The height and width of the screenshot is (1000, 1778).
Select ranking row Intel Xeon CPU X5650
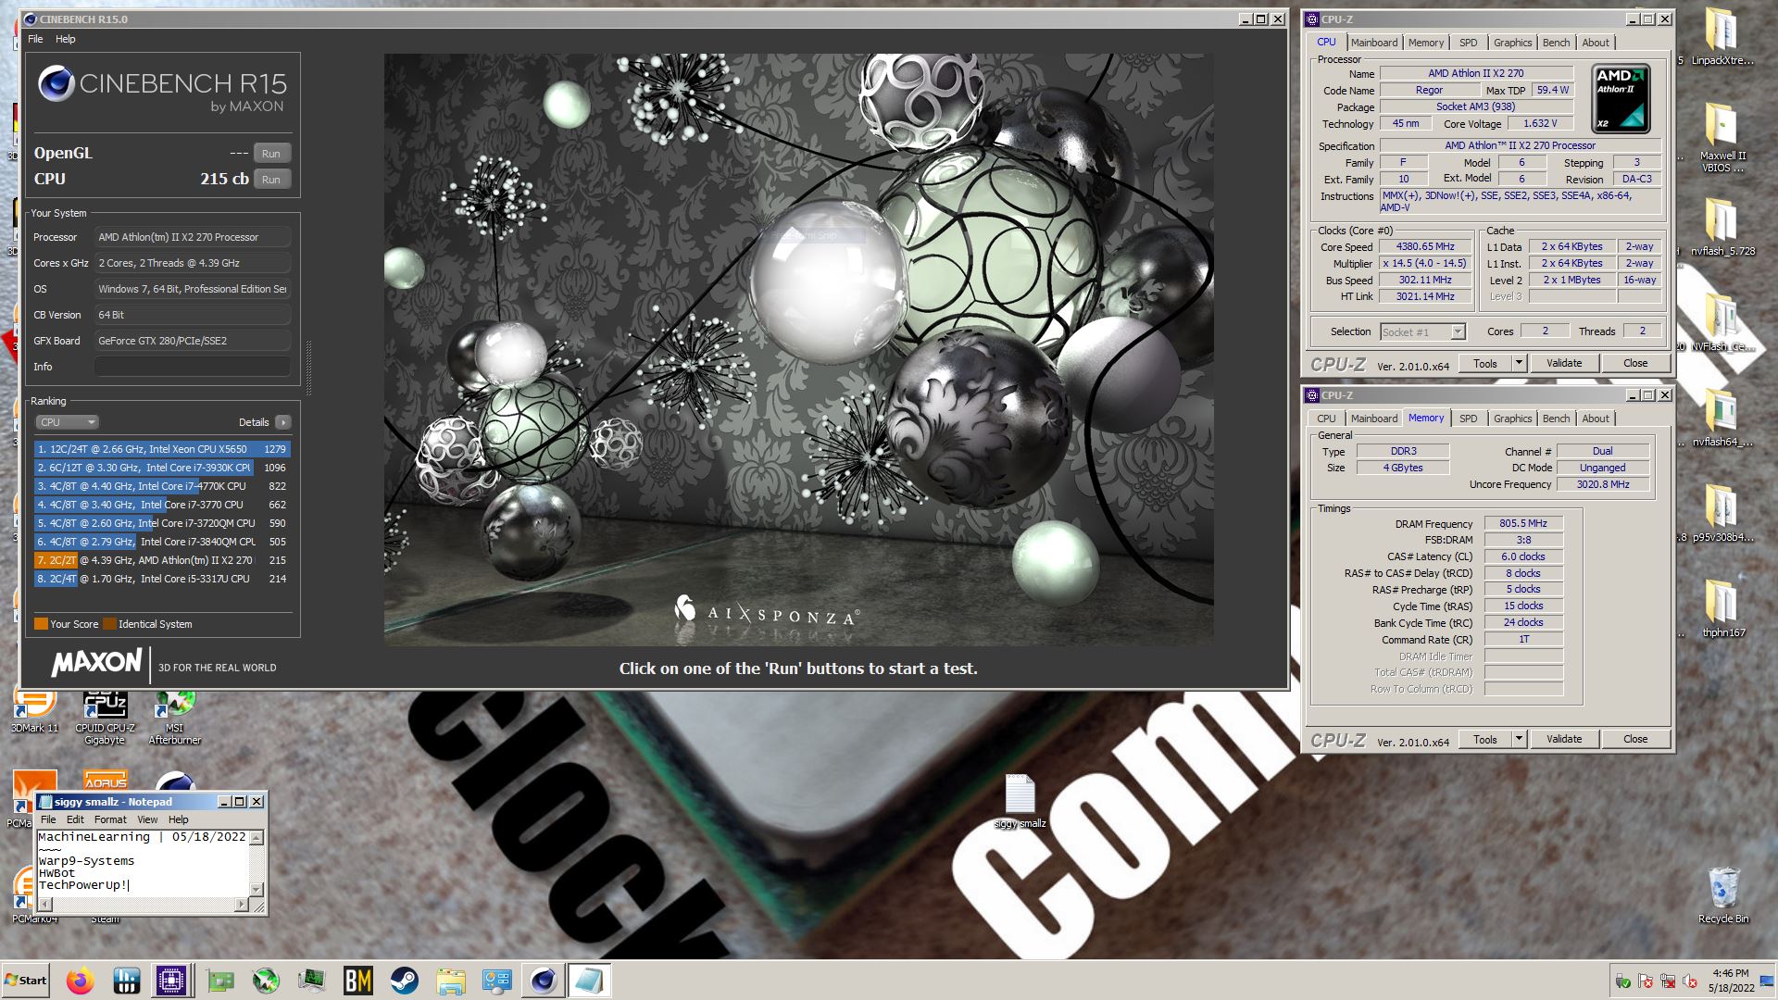coord(162,449)
